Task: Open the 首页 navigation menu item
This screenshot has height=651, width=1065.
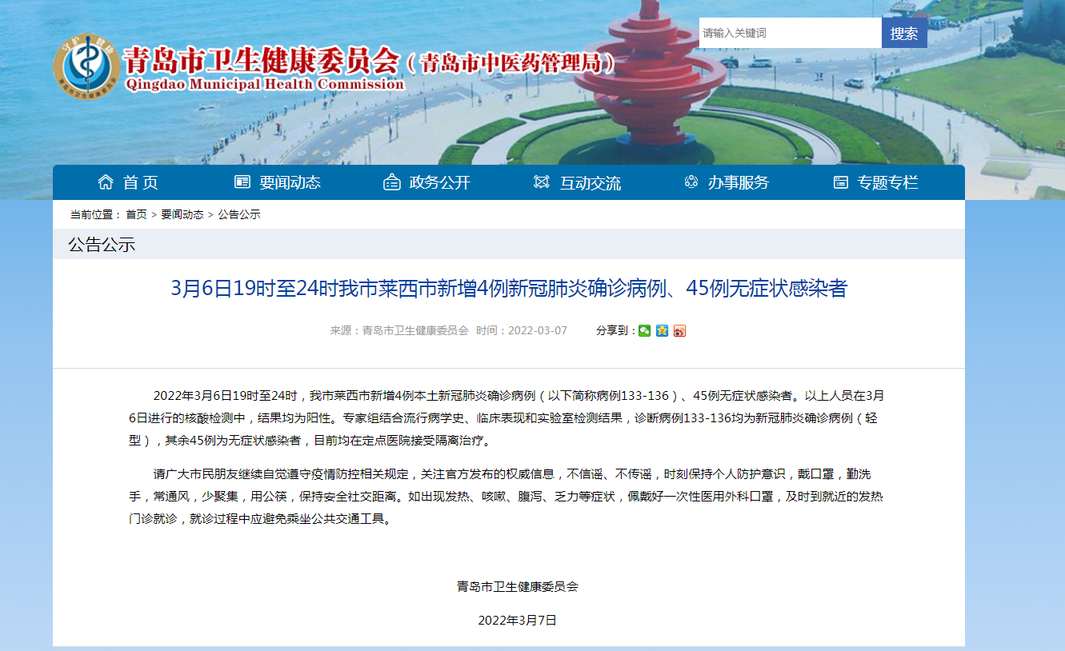Action: 141,182
